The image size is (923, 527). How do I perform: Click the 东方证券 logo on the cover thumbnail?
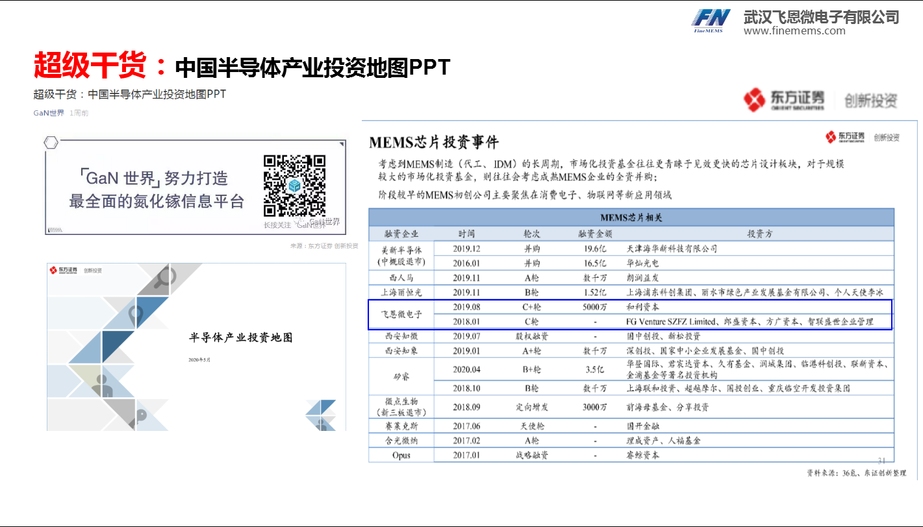point(63,271)
